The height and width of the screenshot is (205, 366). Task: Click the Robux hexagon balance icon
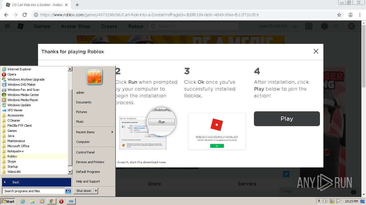pyautogui.click(x=325, y=26)
